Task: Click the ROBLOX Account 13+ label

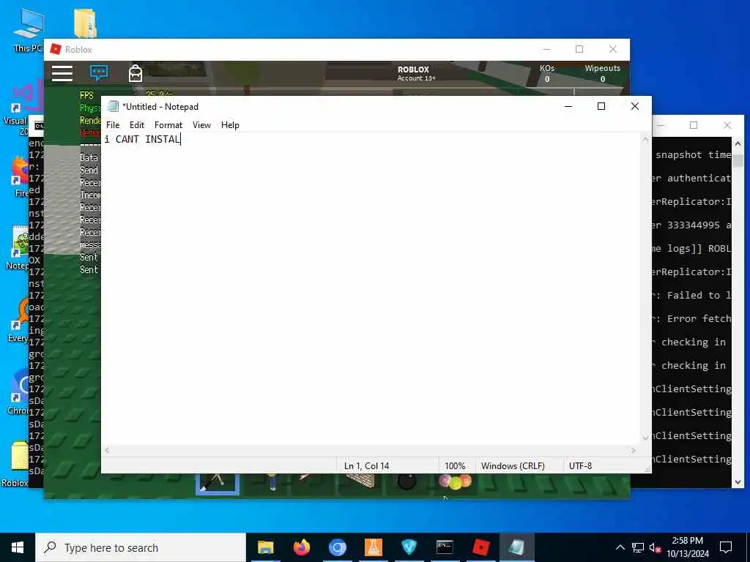Action: tap(416, 73)
